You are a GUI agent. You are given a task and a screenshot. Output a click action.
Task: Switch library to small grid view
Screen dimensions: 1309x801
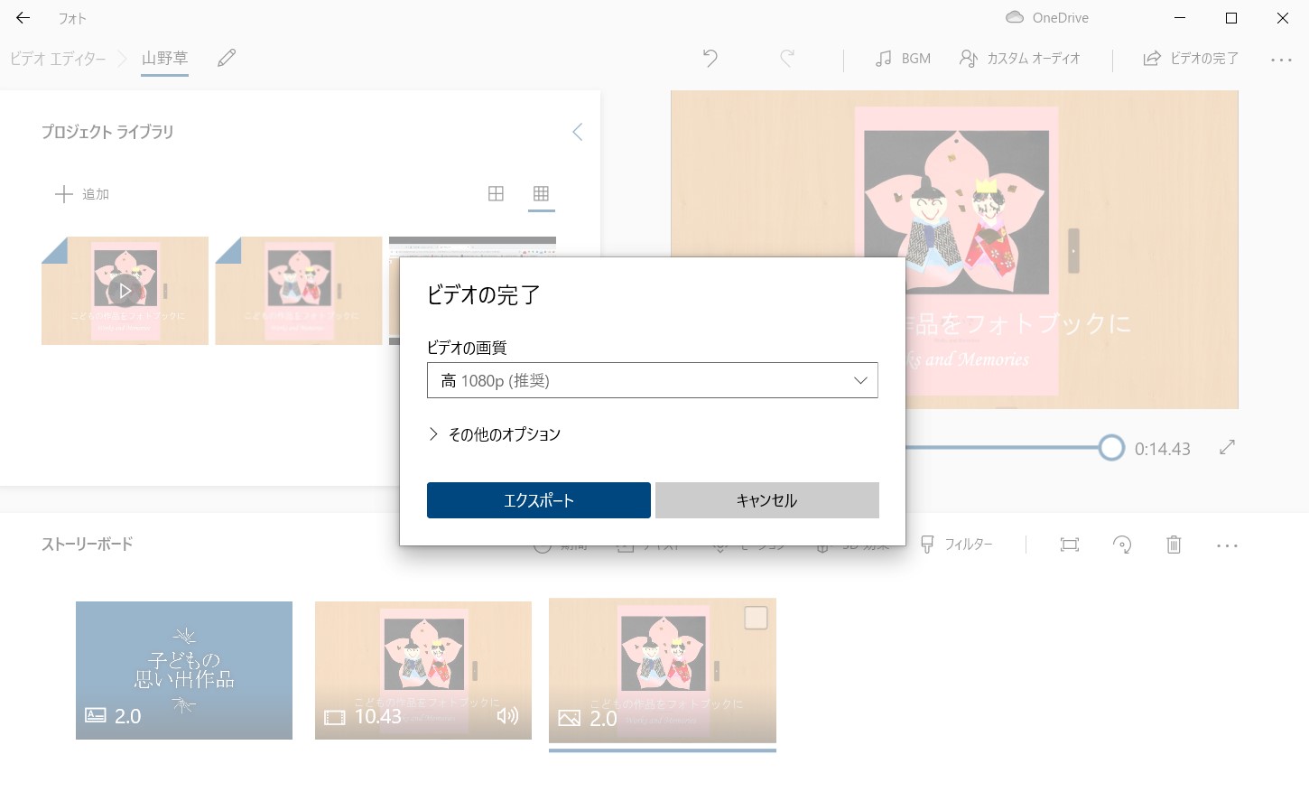pos(541,194)
